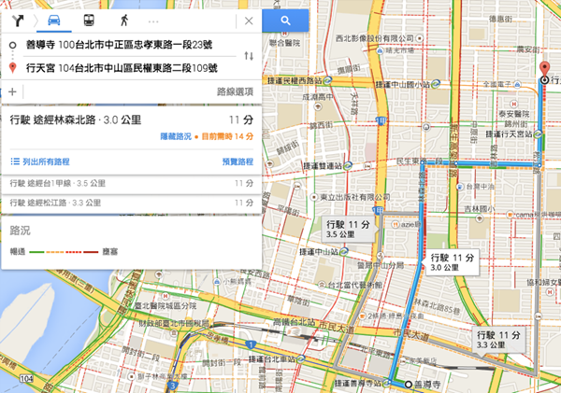This screenshot has width=561, height=393.
Task: Click 預覽路程 preview link
Action: [x=237, y=161]
